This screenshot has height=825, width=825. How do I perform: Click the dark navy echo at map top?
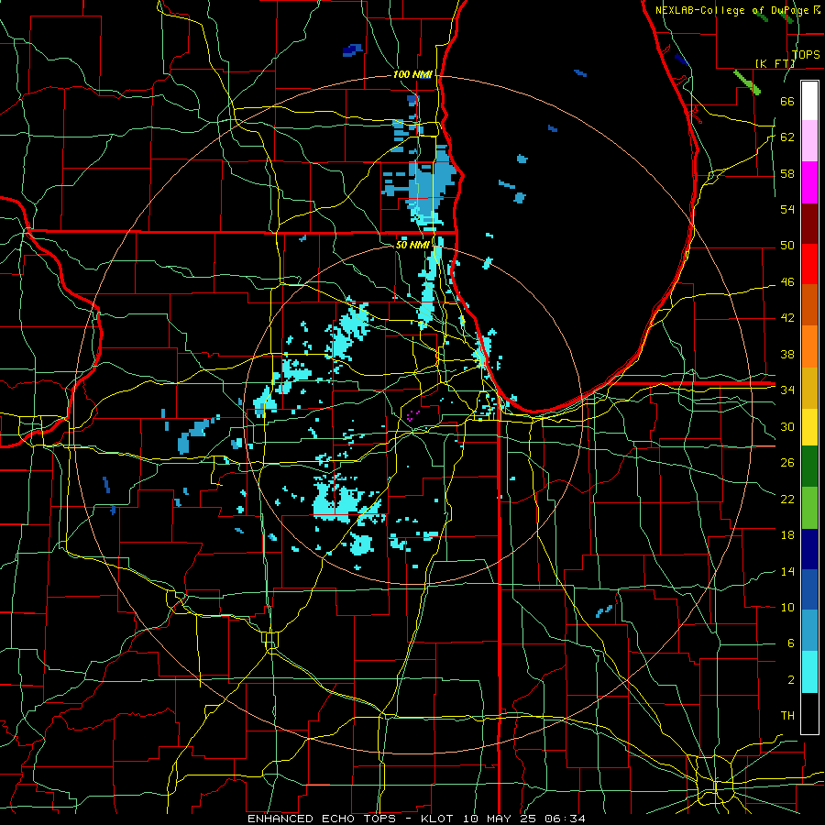(352, 50)
